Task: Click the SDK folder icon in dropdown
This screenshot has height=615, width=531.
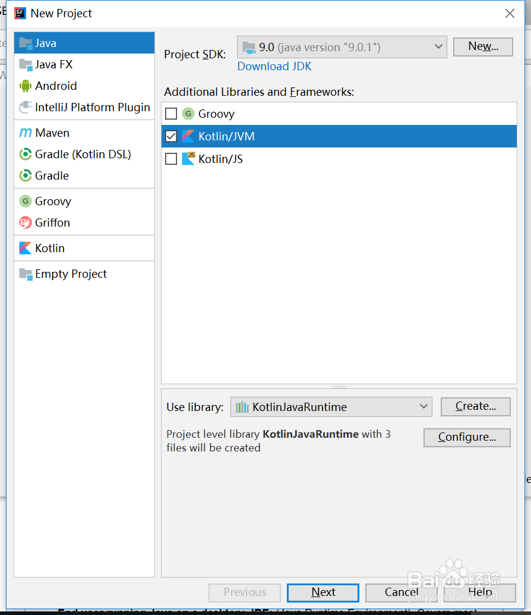Action: point(249,48)
